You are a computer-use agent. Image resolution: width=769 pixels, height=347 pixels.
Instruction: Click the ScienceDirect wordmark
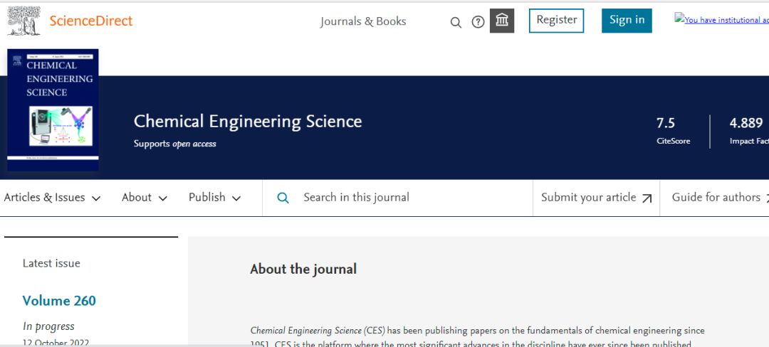[x=91, y=21]
